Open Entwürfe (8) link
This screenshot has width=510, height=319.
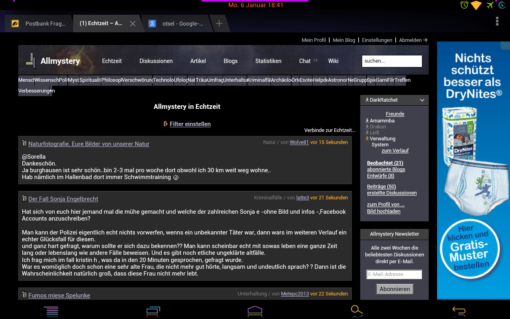tap(381, 176)
